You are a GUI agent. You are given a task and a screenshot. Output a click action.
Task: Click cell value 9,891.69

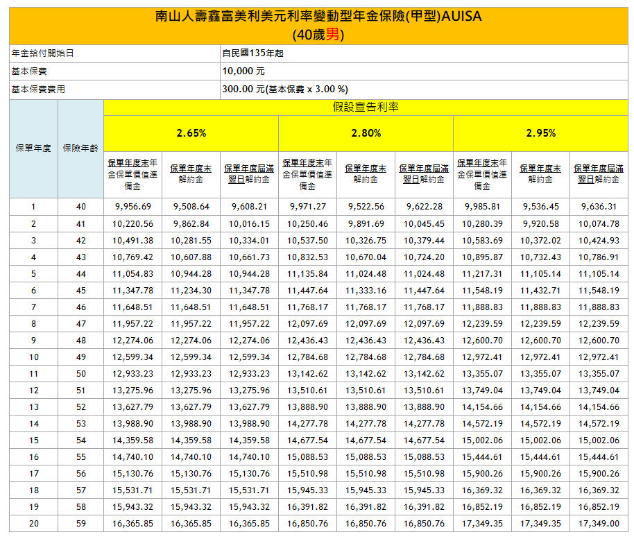[366, 224]
